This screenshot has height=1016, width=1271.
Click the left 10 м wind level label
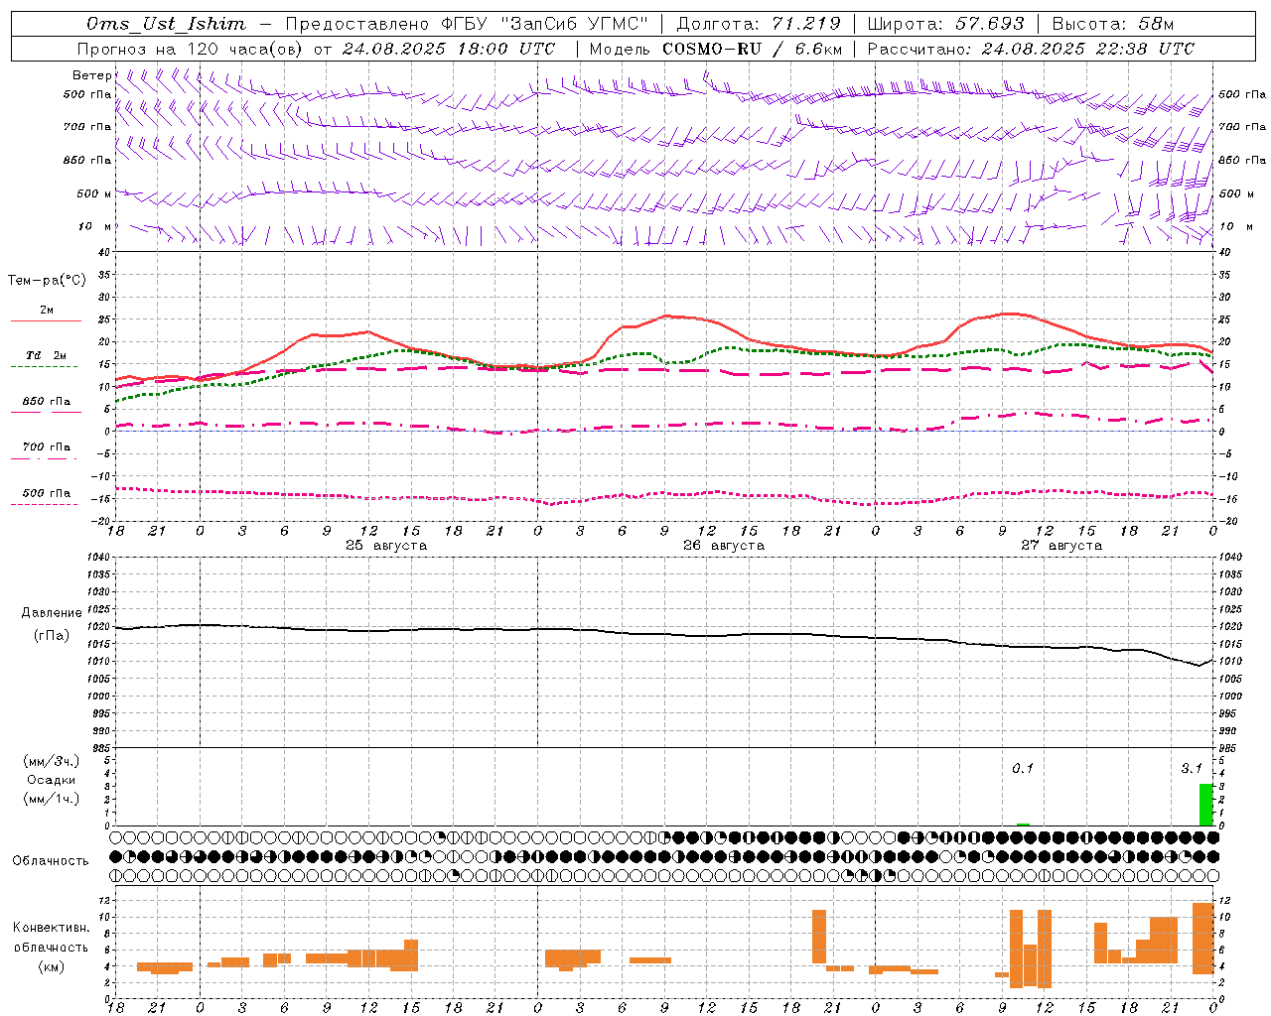pyautogui.click(x=94, y=226)
